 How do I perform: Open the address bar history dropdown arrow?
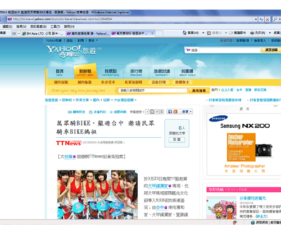click(256, 19)
